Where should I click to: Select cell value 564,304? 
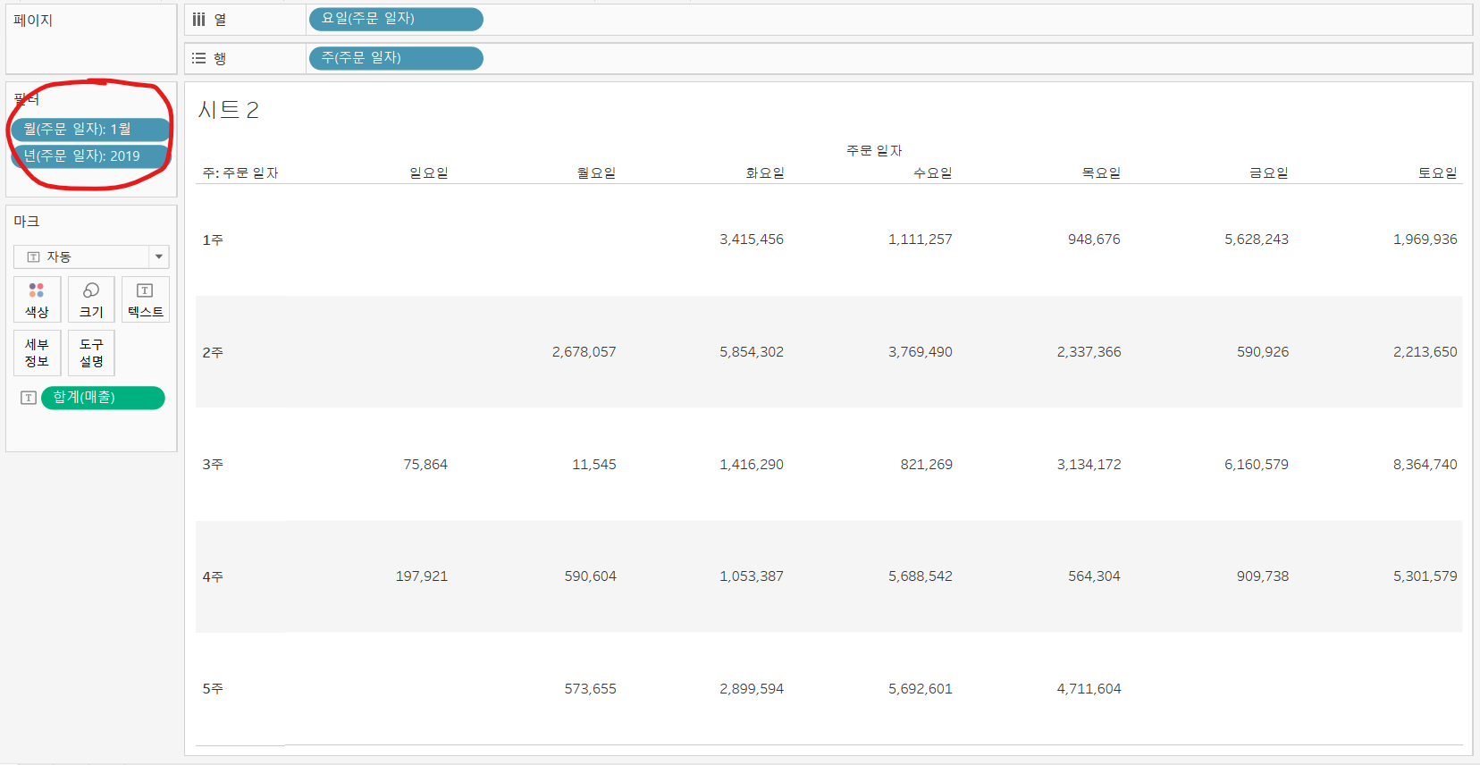click(x=1094, y=576)
